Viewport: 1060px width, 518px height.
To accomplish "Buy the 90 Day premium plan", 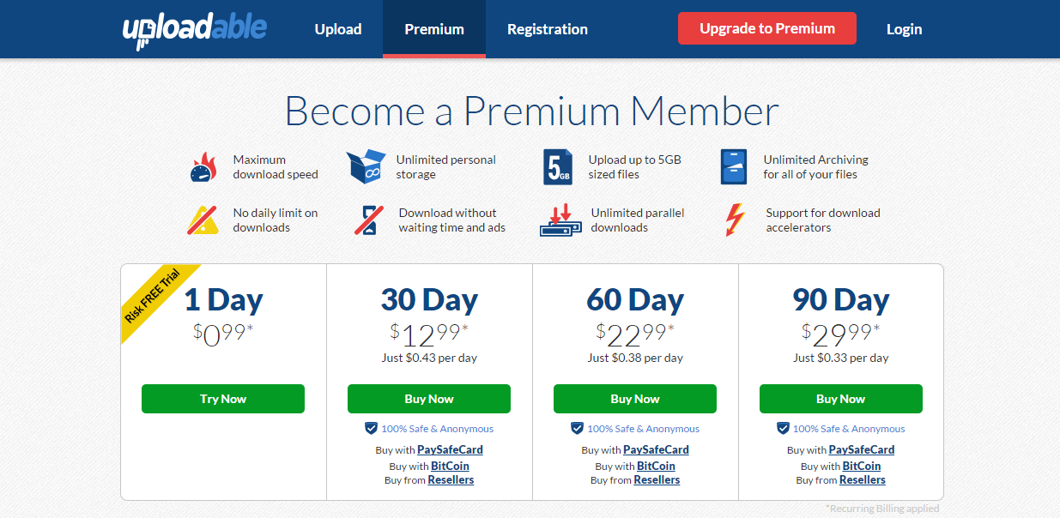I will coord(841,399).
